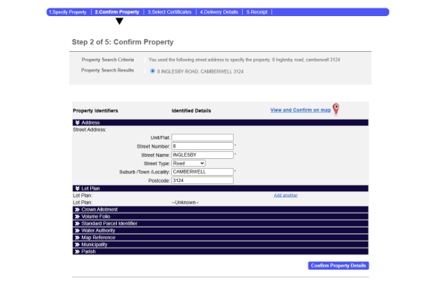Go to 2.Confirm Property step

coord(117,12)
